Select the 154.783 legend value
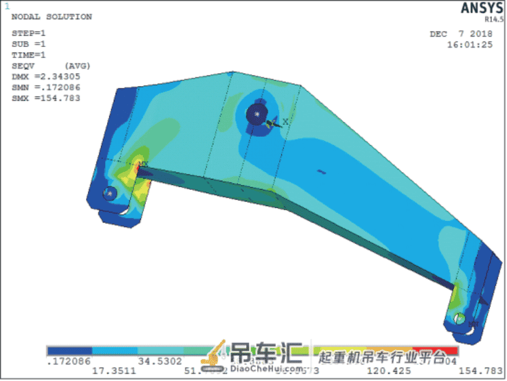 pos(481,370)
